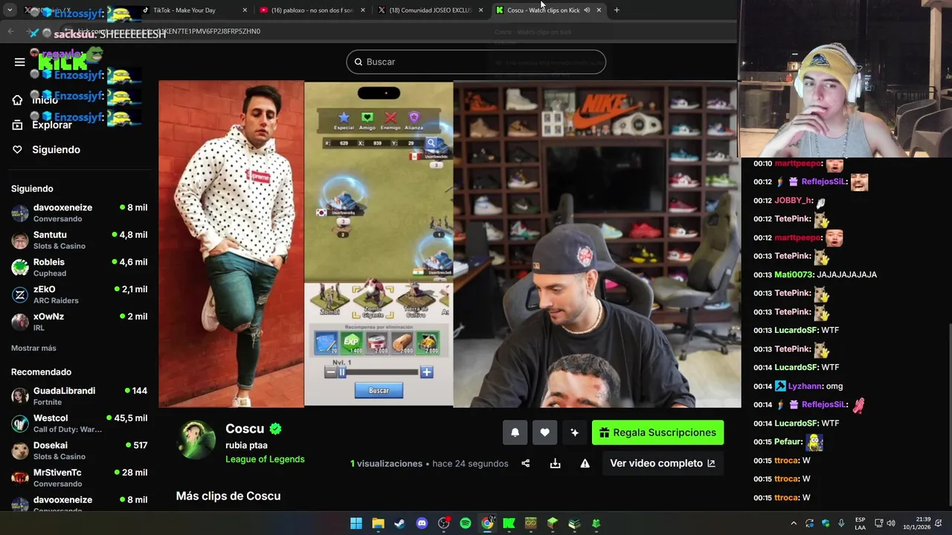Open Discord from taskbar
The width and height of the screenshot is (952, 535).
(422, 523)
